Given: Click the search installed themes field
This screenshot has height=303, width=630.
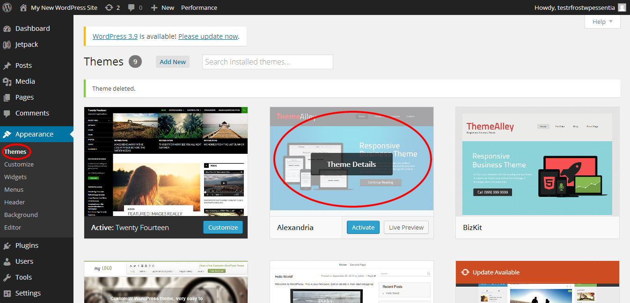Looking at the screenshot, I should (267, 61).
